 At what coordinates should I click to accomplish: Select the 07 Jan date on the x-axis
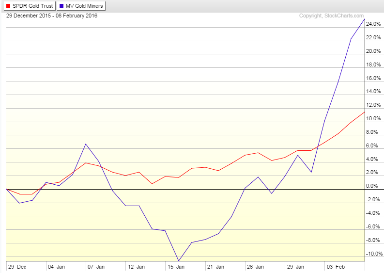click(94, 267)
